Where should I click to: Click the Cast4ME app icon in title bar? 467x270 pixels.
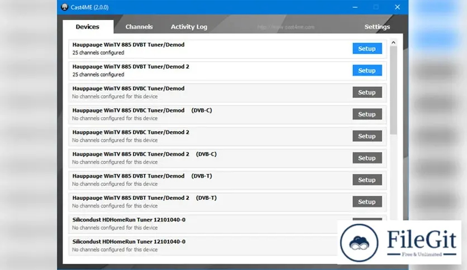click(x=65, y=7)
